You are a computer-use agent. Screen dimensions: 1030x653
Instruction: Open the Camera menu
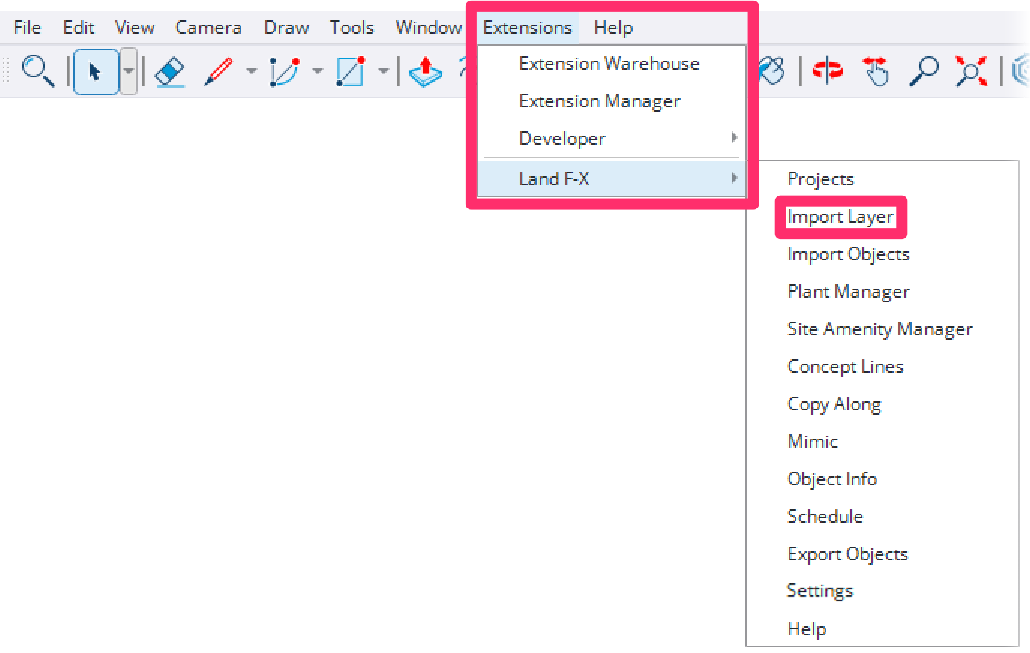(208, 28)
